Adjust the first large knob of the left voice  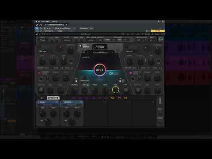(x=42, y=60)
